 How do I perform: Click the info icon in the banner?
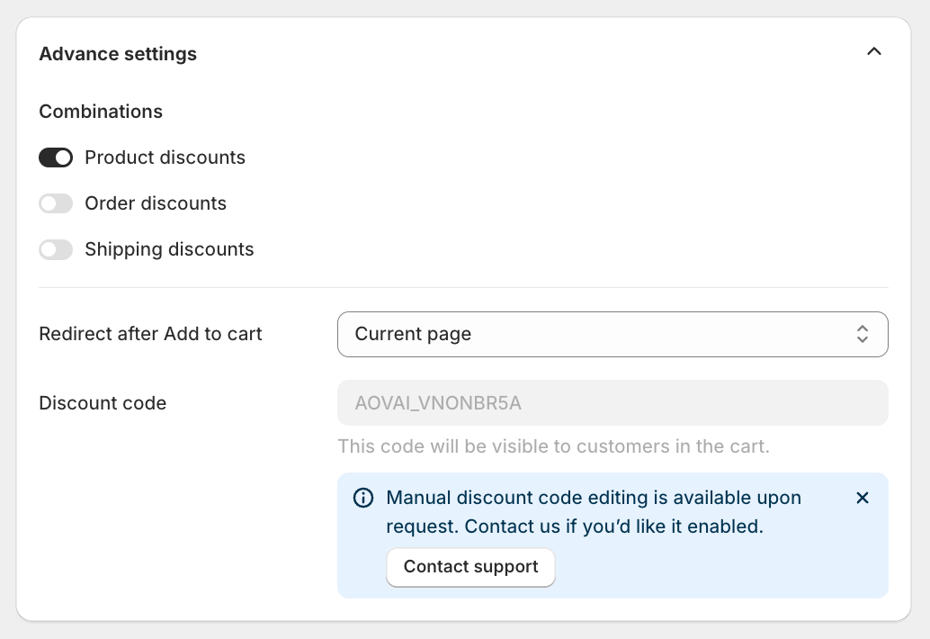363,498
